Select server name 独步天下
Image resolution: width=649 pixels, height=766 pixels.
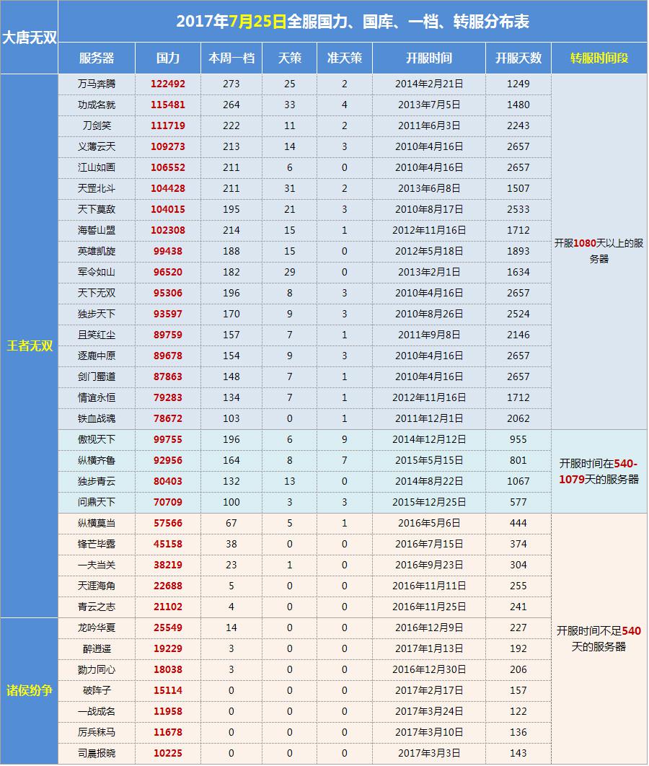[x=97, y=314]
